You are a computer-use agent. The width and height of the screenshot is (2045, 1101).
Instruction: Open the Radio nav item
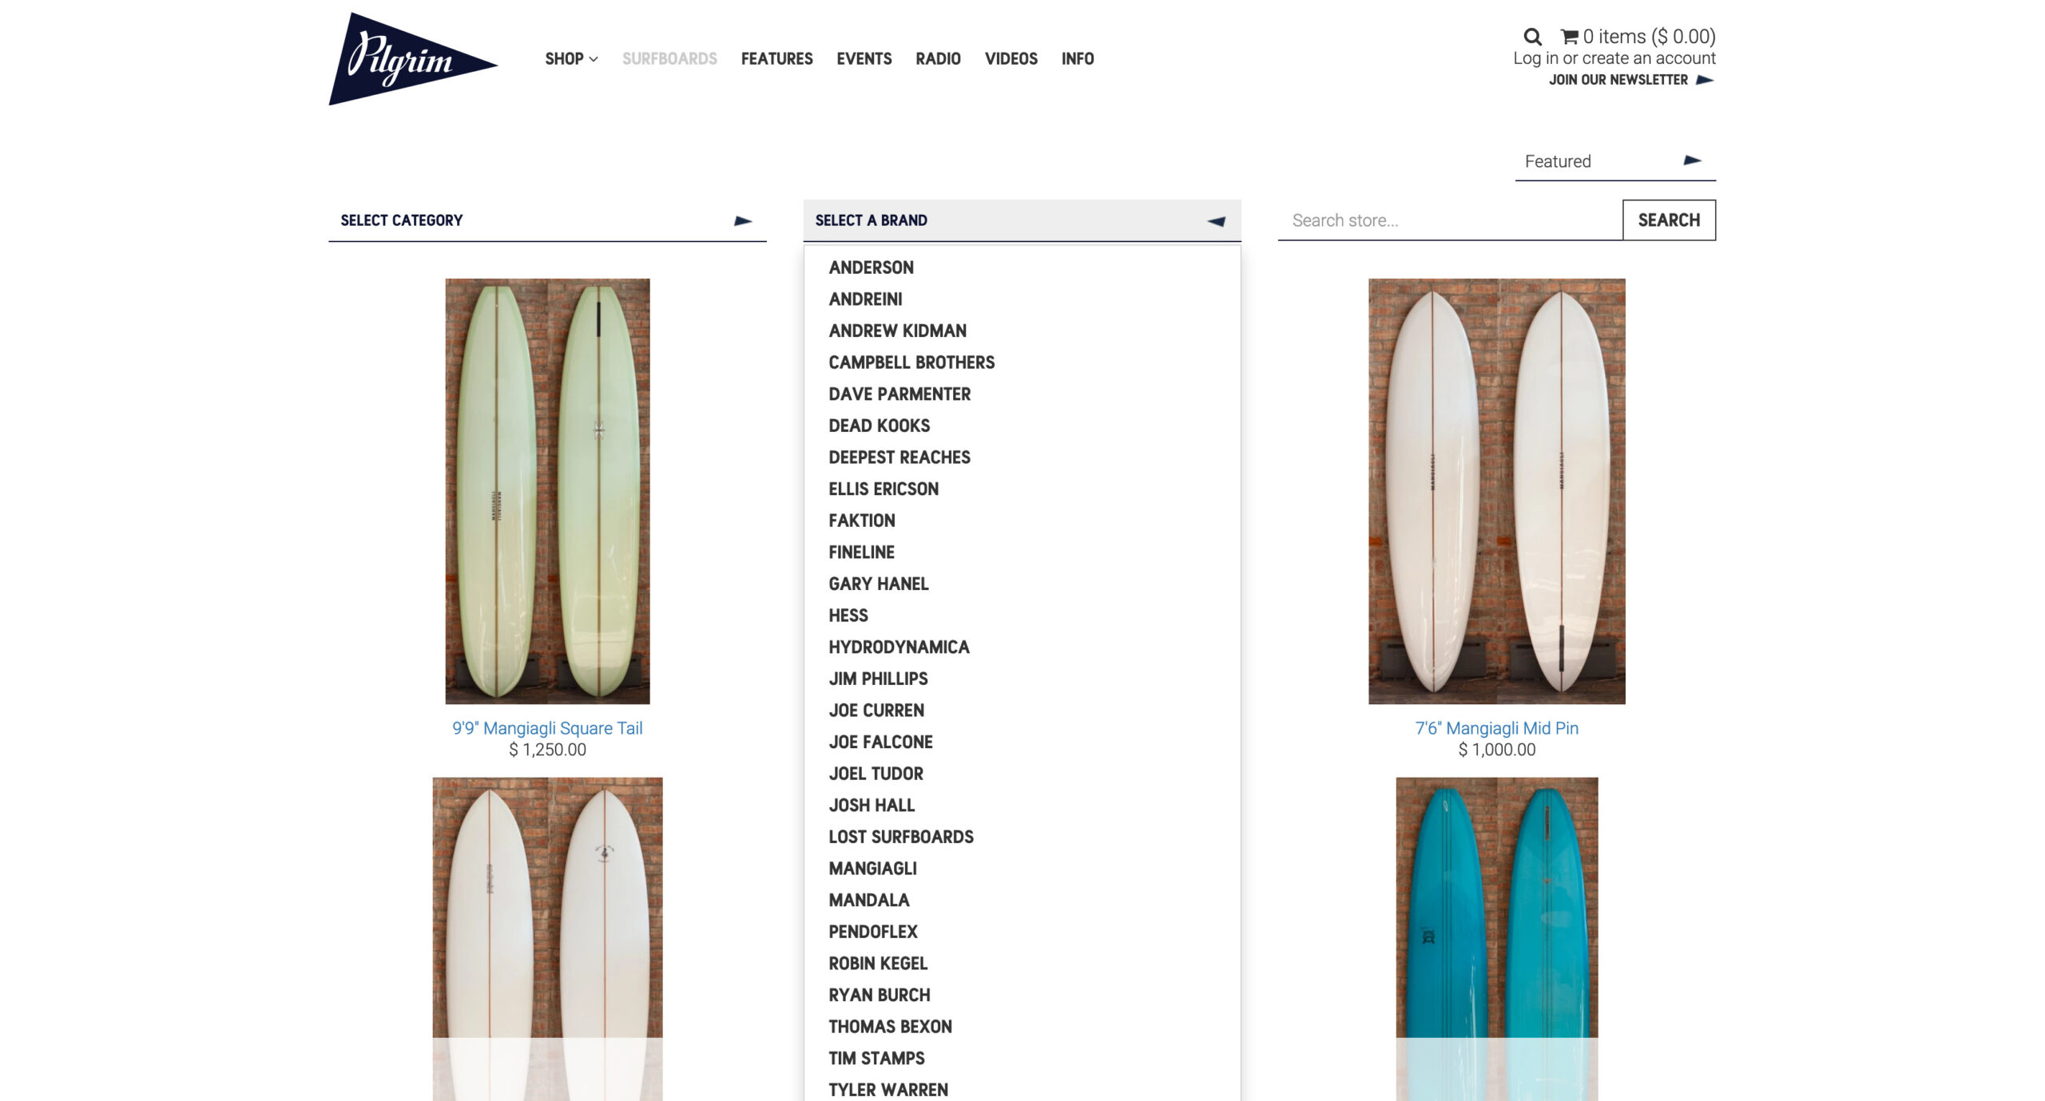pyautogui.click(x=937, y=59)
